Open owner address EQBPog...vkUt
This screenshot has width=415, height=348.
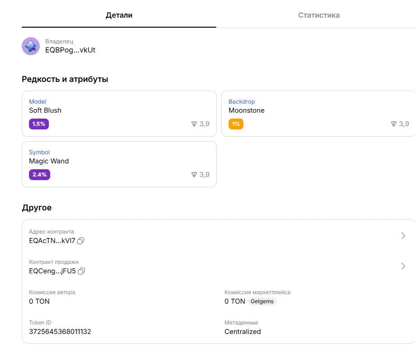(x=70, y=50)
